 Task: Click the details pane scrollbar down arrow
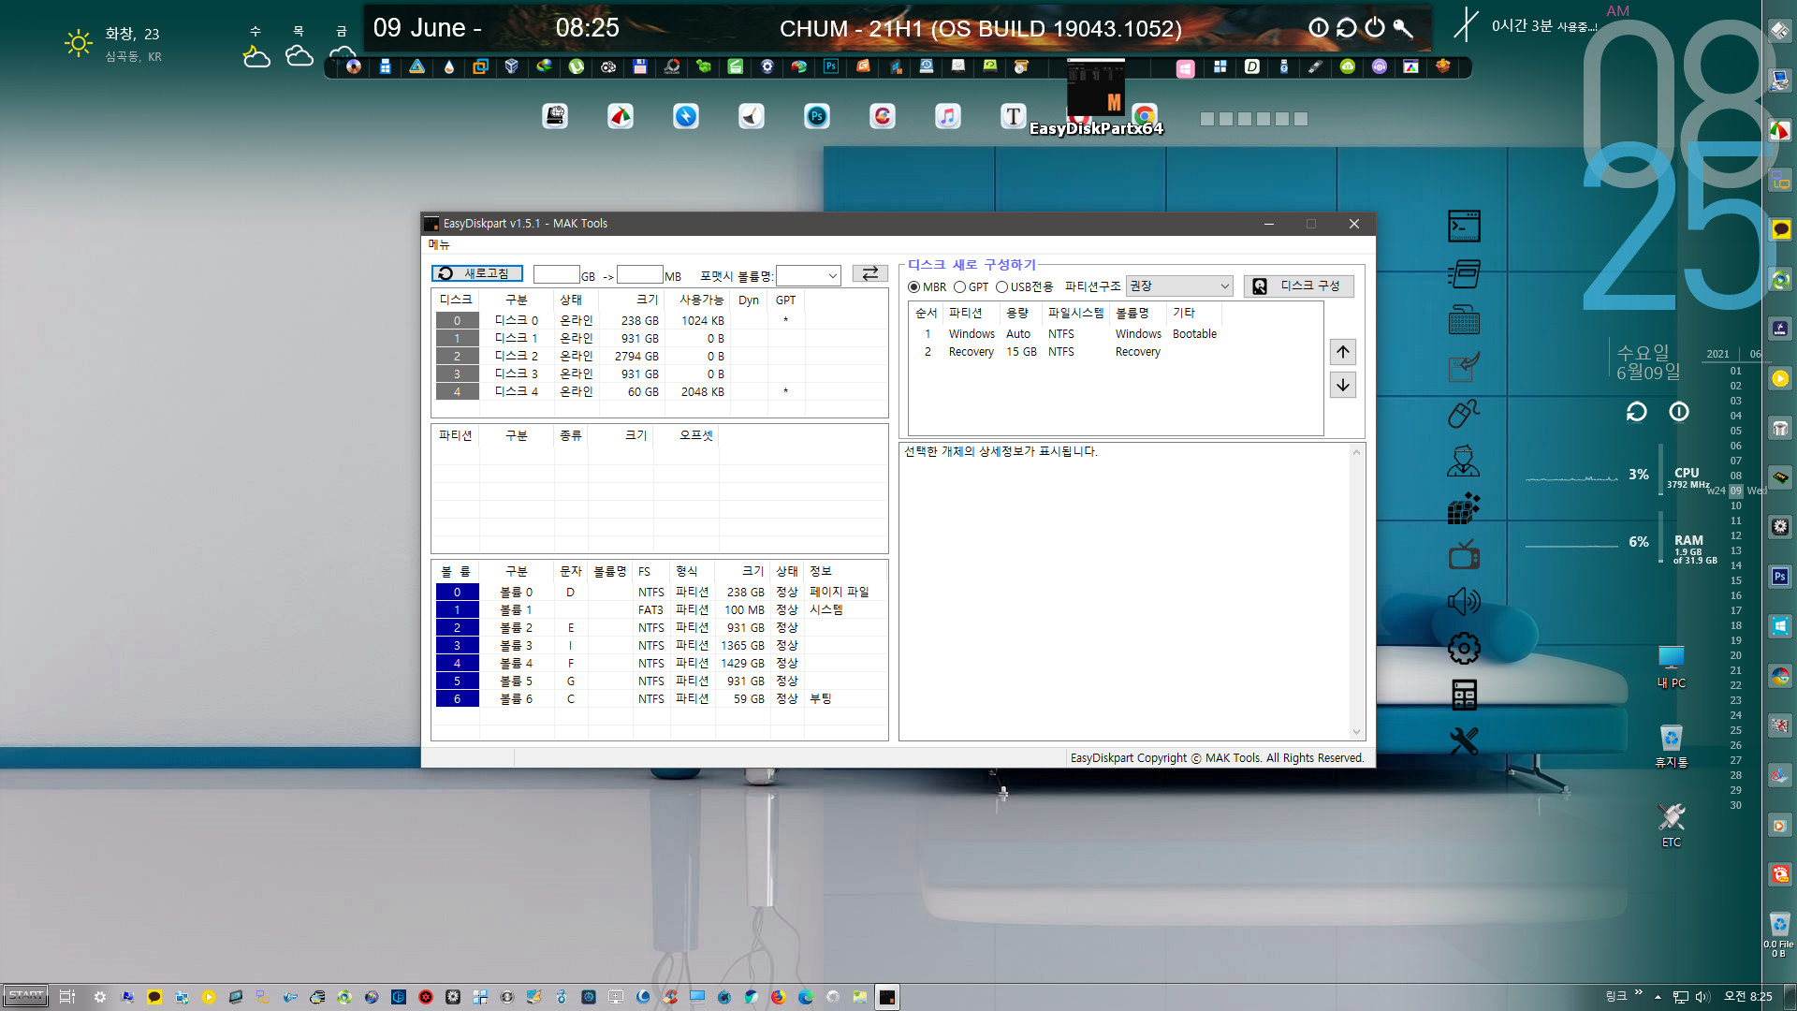(x=1356, y=732)
